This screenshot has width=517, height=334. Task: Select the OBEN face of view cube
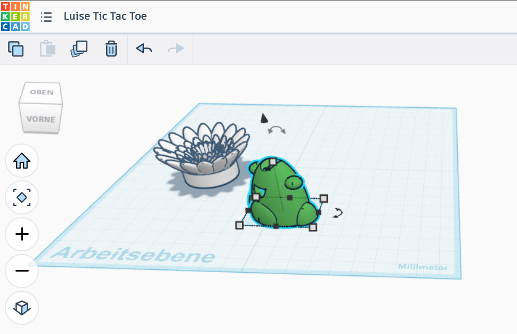(42, 92)
